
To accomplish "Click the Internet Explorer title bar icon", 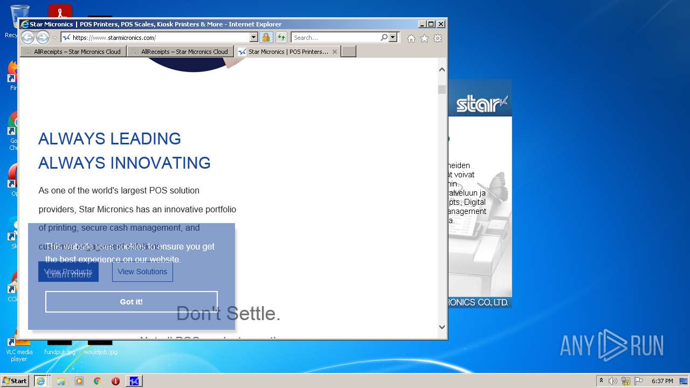I will [24, 24].
